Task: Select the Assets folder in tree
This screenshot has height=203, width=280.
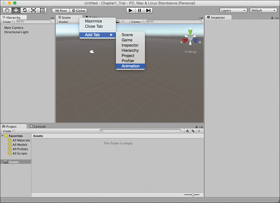Action: (x=16, y=162)
